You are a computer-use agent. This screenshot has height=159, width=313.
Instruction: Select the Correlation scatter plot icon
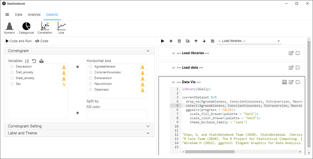[45, 28]
